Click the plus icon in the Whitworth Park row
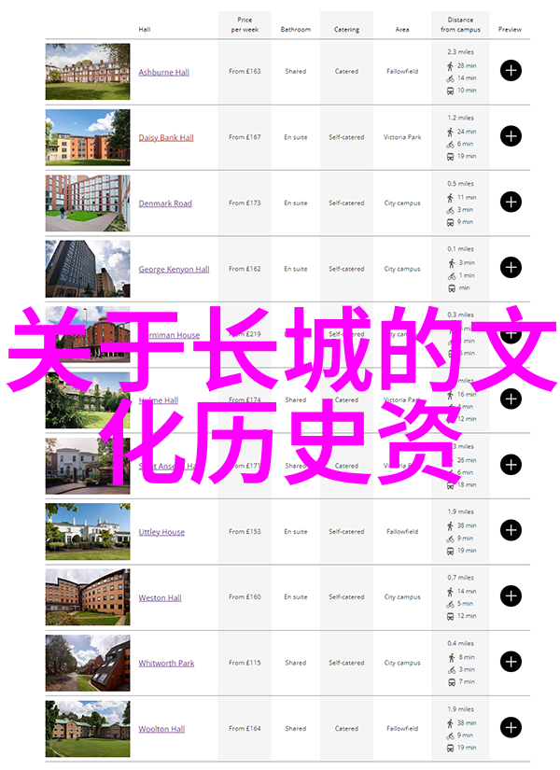Viewport: 560px width, 770px height. point(511,662)
